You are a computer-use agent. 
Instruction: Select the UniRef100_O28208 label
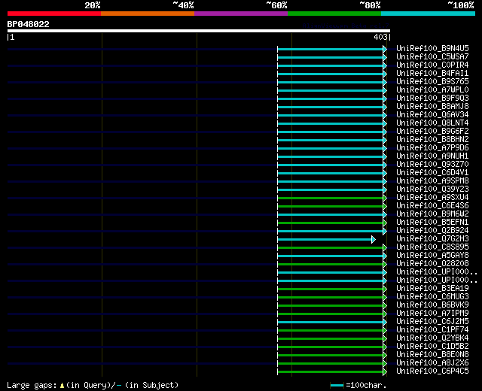[432, 264]
